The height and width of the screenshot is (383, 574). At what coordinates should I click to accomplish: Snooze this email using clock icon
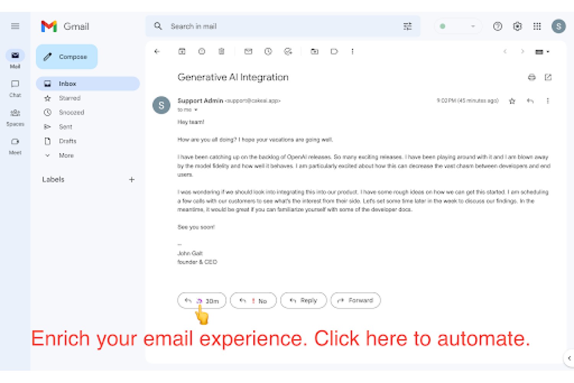coord(268,51)
